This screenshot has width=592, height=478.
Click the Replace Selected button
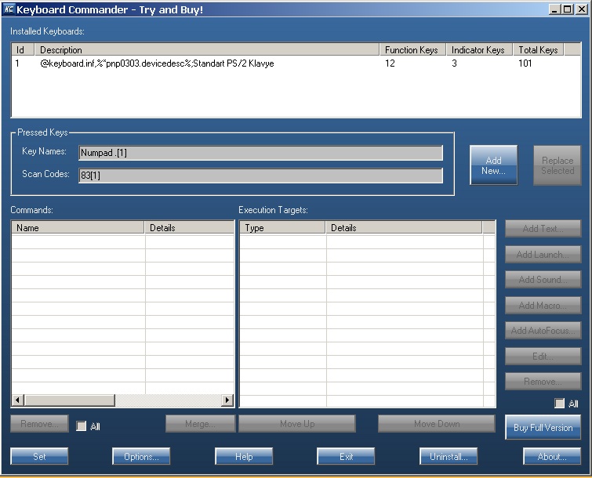click(557, 165)
